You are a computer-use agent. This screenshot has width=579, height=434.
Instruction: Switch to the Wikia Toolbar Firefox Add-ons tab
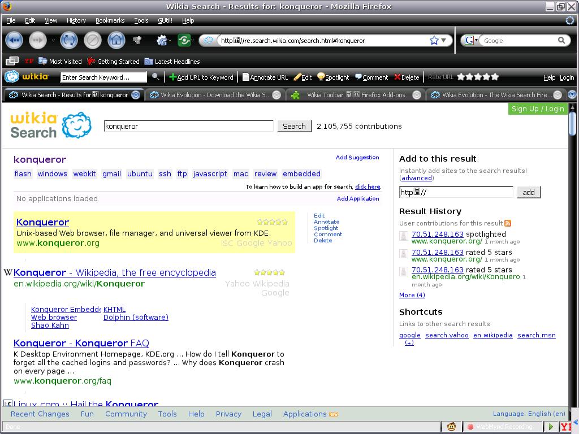click(356, 95)
